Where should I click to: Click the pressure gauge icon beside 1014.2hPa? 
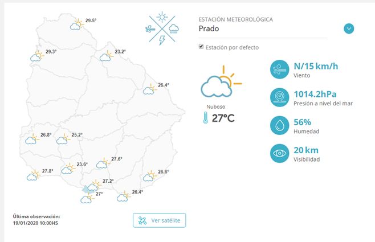(x=280, y=97)
